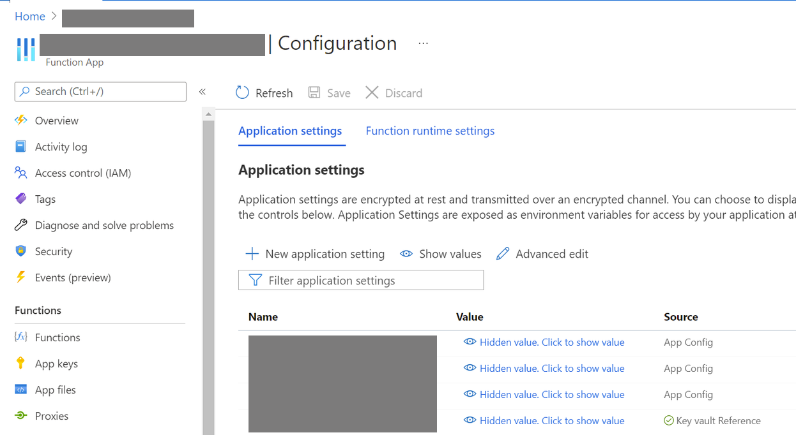
Task: Switch to Function runtime settings tab
Action: click(x=430, y=131)
